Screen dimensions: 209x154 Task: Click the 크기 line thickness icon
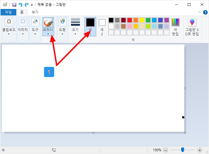tap(75, 22)
